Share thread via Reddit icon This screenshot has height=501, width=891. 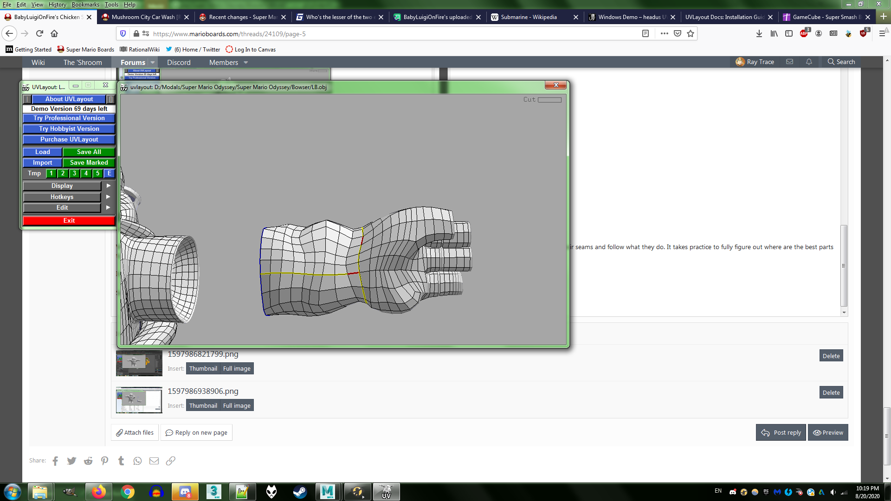point(88,461)
